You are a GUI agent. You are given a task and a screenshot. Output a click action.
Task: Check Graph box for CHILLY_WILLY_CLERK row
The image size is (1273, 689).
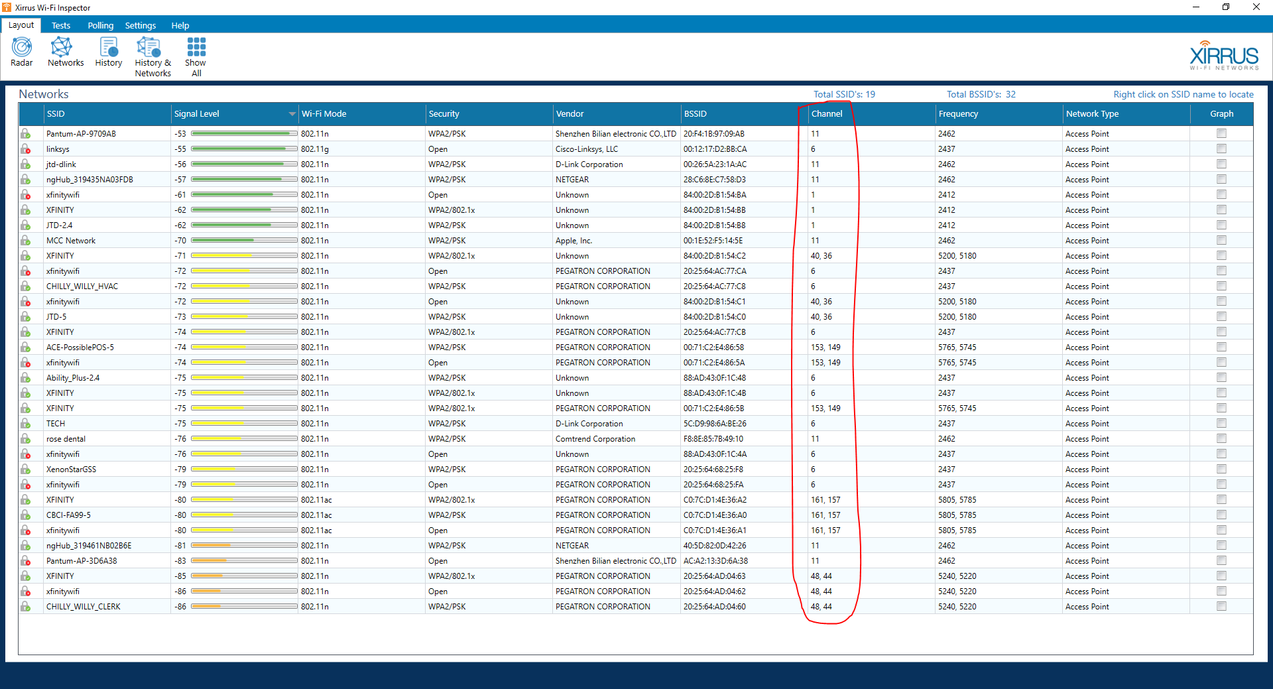tap(1221, 606)
